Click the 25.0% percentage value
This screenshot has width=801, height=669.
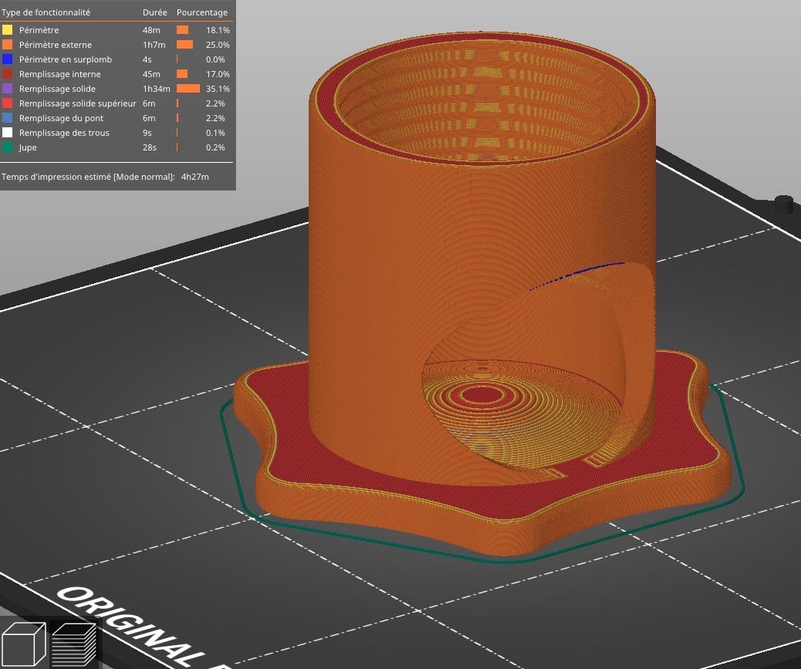coord(218,45)
